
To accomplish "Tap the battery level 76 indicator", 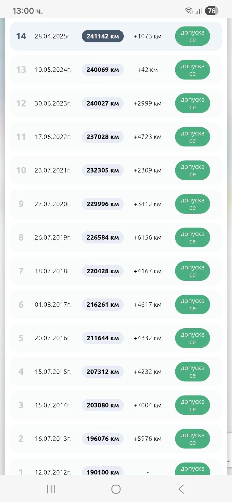I will [211, 11].
